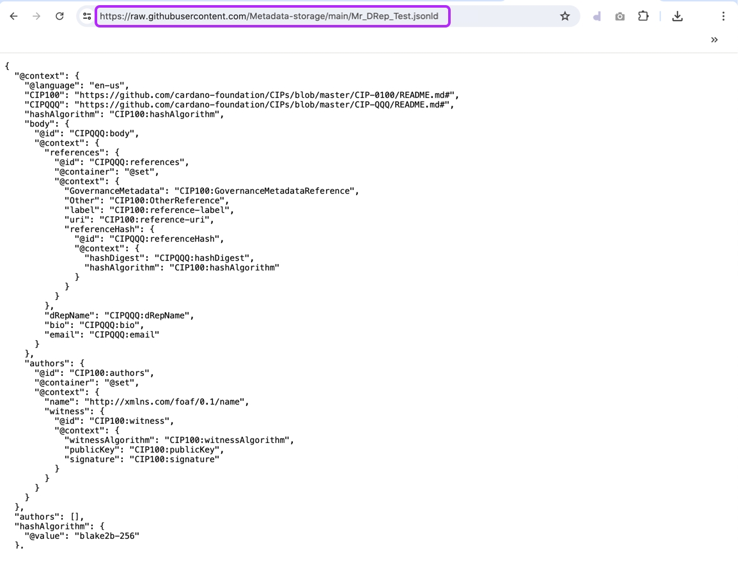Click the CIP-QQQ README URL text
739x569 pixels.
(x=263, y=105)
